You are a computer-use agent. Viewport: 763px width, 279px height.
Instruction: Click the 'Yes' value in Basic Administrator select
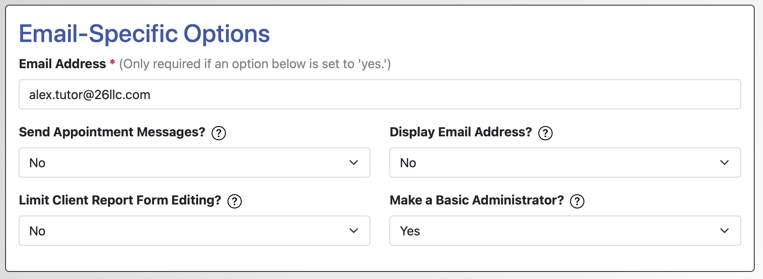(x=410, y=231)
